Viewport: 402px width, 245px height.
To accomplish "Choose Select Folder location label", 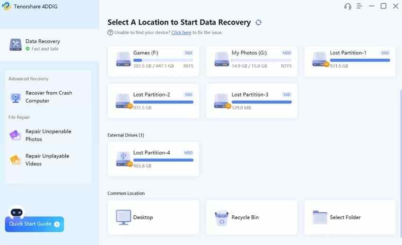I will [x=345, y=217].
